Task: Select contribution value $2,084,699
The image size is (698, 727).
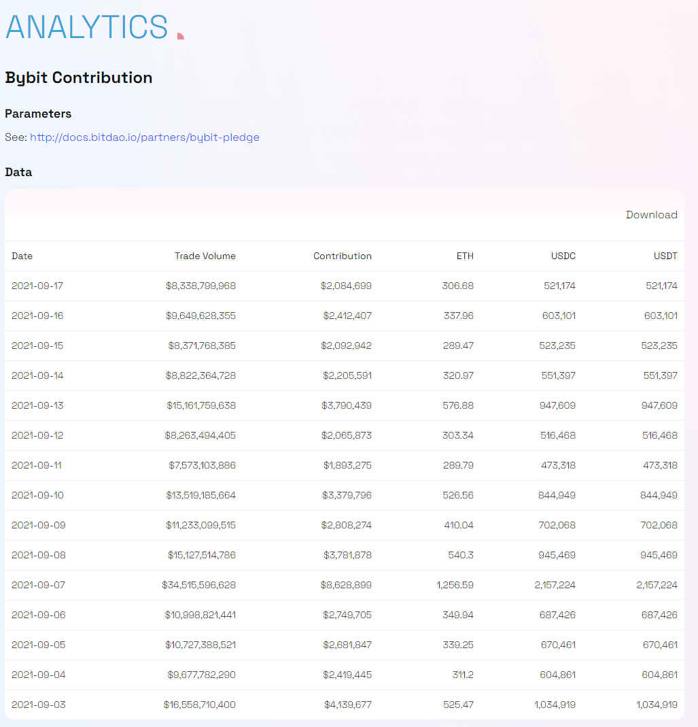Action: pos(346,286)
